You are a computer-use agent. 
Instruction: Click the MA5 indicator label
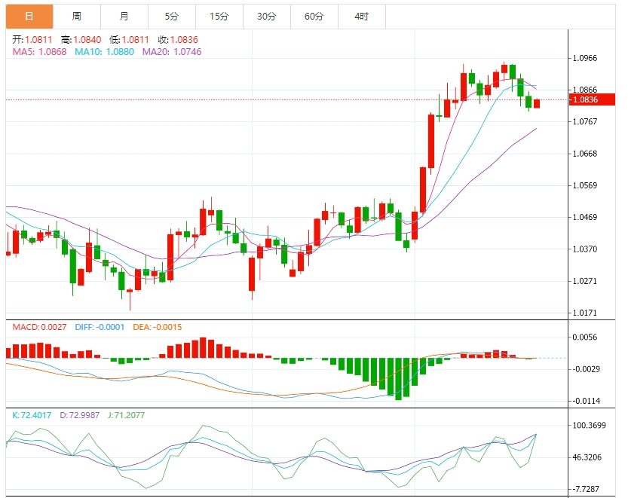click(38, 51)
